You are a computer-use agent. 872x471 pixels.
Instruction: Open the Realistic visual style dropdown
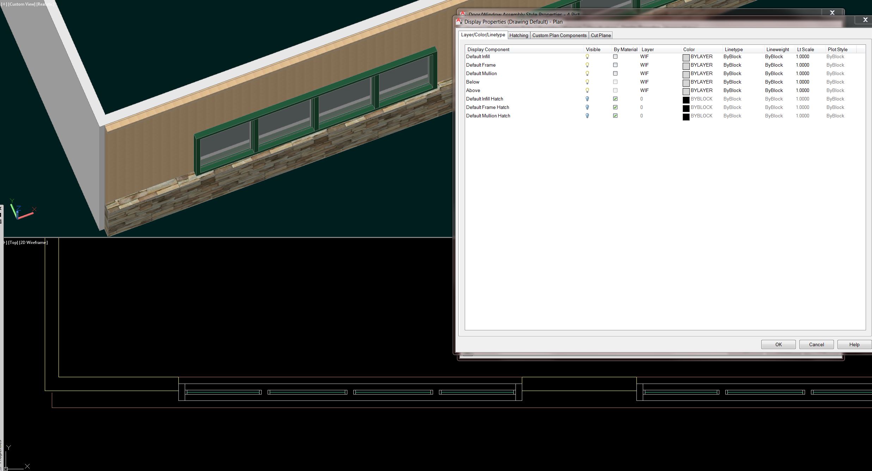(x=45, y=4)
